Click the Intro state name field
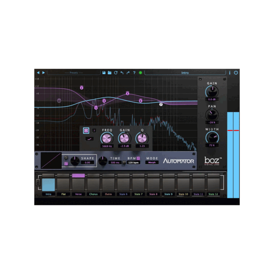 tap(185, 73)
